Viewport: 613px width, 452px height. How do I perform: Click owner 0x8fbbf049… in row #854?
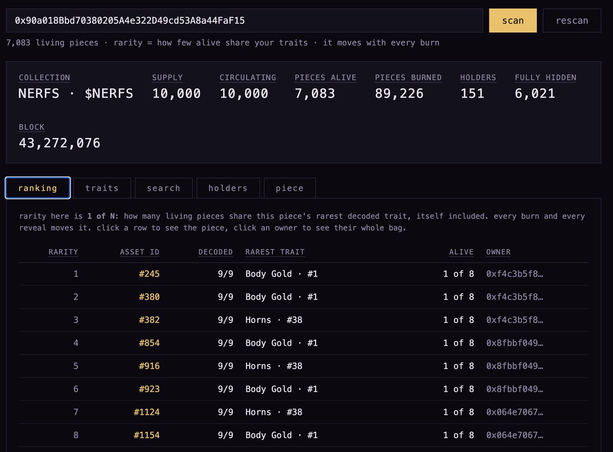[514, 343]
